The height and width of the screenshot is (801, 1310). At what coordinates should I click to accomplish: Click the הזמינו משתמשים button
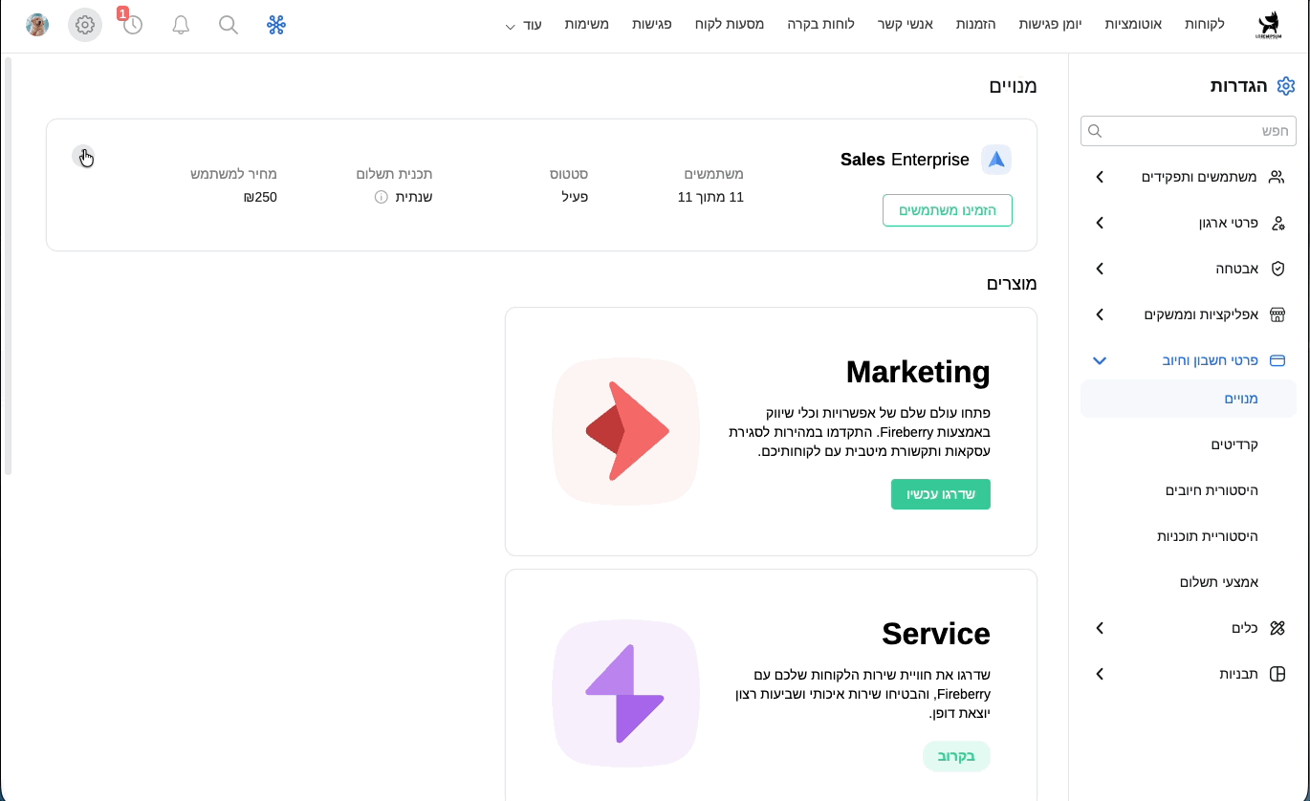(947, 210)
